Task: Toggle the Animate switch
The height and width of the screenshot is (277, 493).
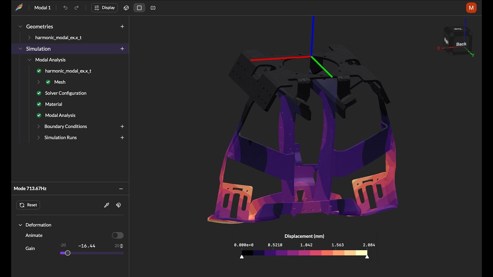Action: (117, 235)
